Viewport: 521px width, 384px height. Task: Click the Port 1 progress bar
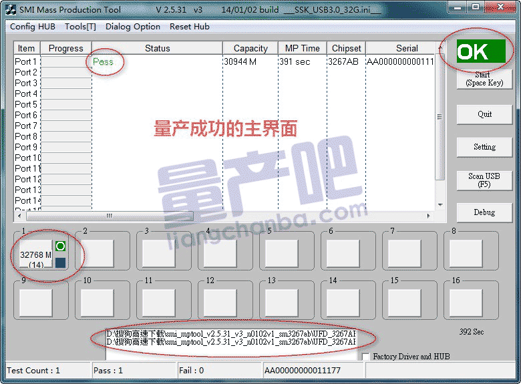(66, 62)
